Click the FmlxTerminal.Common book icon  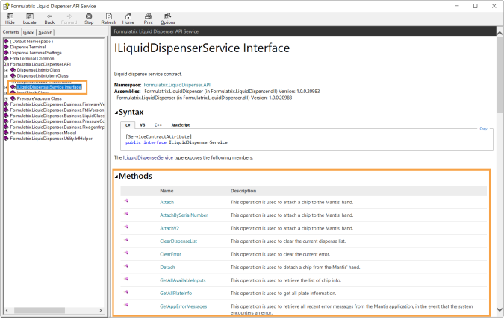(x=6, y=59)
